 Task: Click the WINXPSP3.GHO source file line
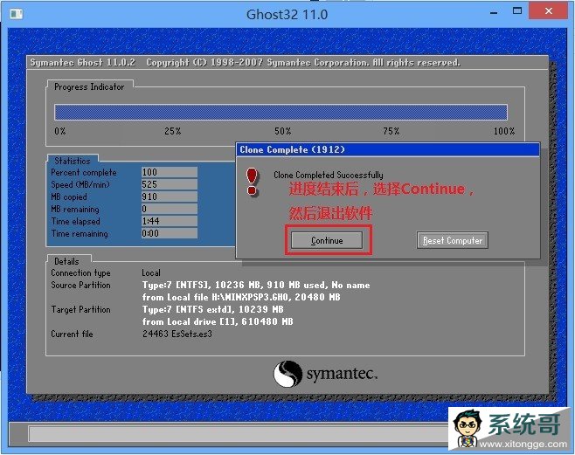coord(241,297)
